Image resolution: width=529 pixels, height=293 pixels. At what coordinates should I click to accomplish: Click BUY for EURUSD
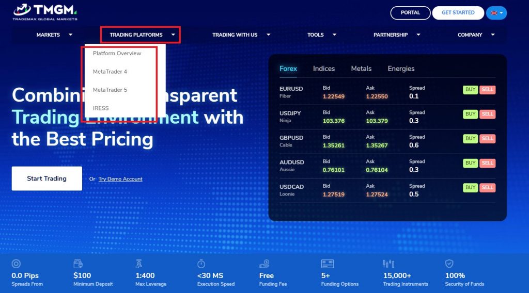[x=470, y=90]
